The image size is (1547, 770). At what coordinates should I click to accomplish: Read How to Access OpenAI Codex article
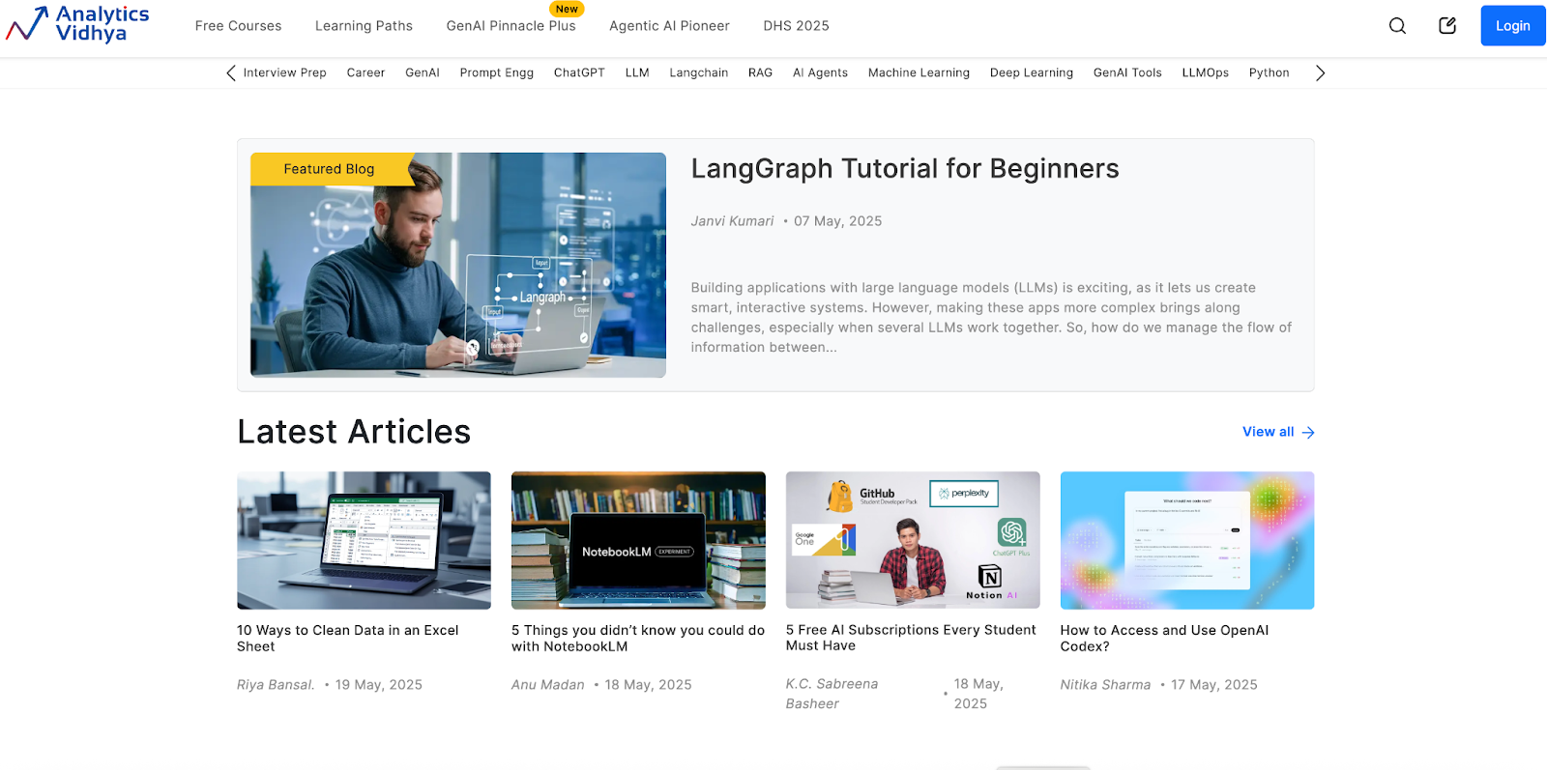(1164, 638)
